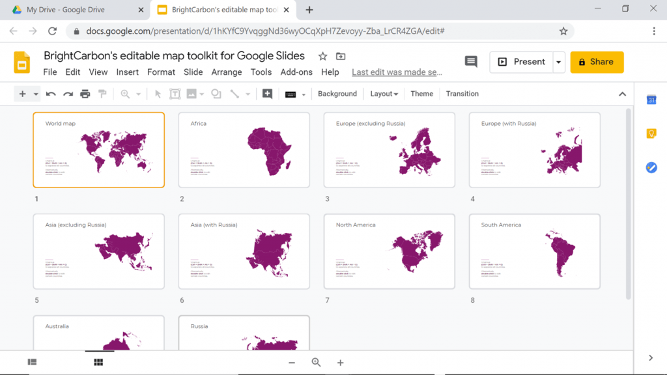Click the print icon
This screenshot has width=667, height=375.
coord(85,94)
